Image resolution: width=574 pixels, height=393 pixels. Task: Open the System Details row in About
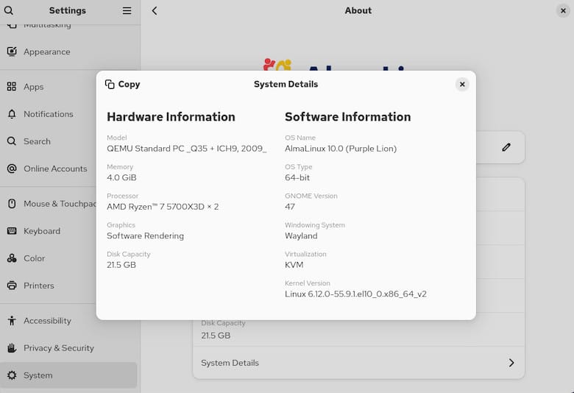pyautogui.click(x=359, y=363)
